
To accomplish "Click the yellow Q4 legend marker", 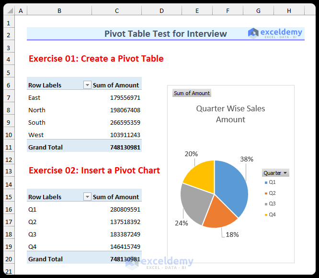I will (x=266, y=215).
